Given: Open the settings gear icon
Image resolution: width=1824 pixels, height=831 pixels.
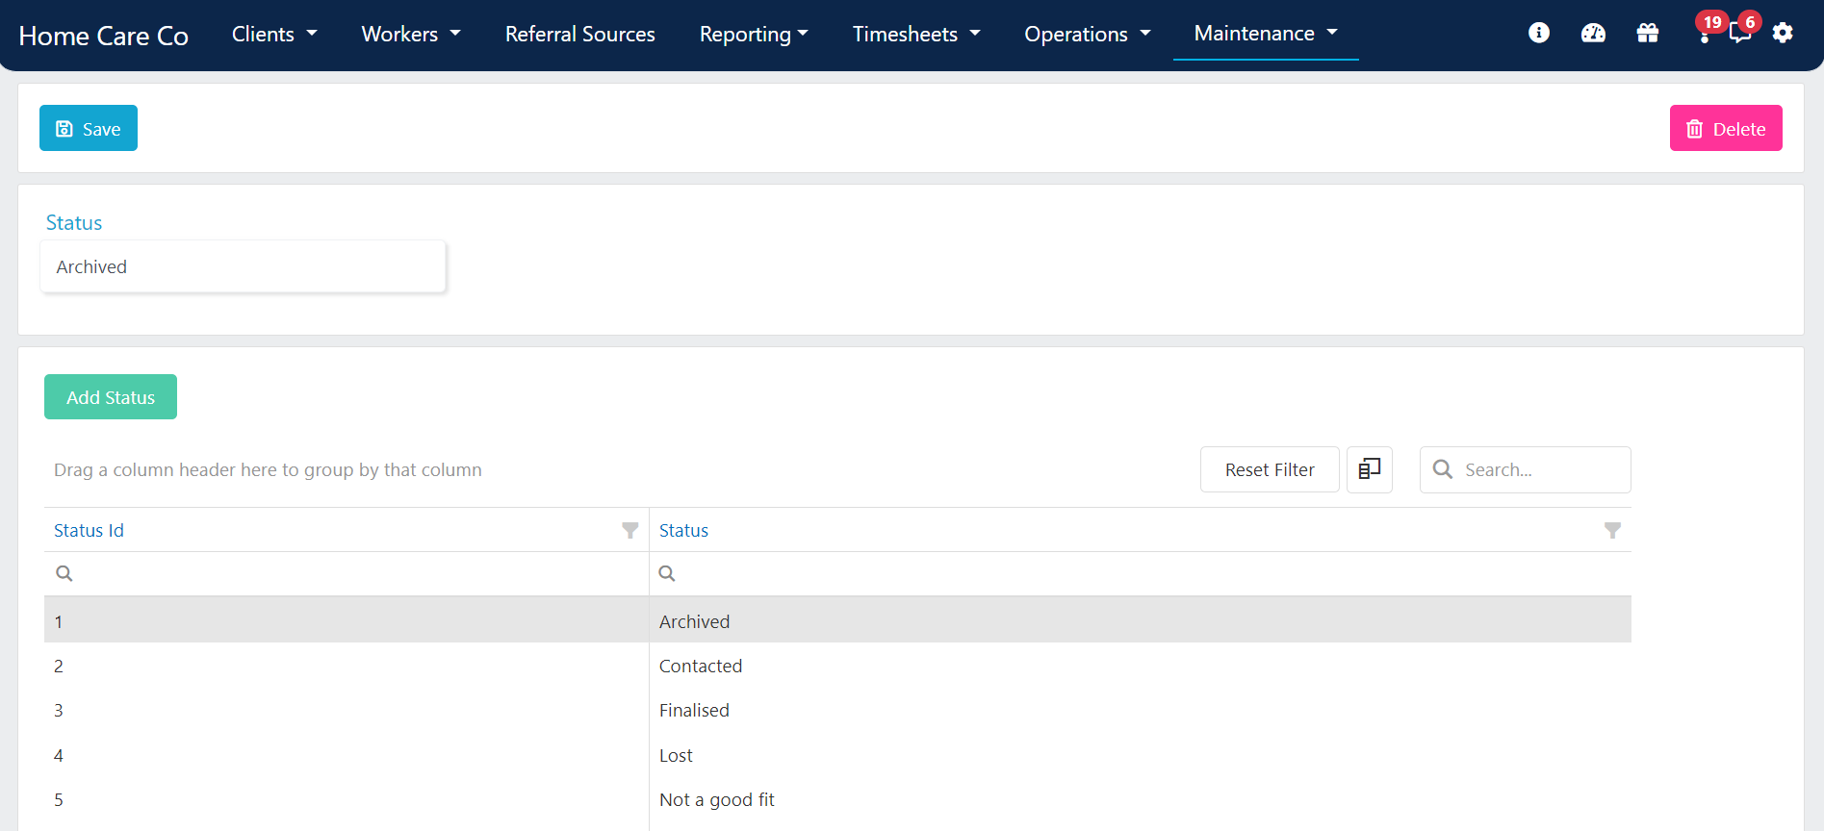Looking at the screenshot, I should [x=1783, y=33].
